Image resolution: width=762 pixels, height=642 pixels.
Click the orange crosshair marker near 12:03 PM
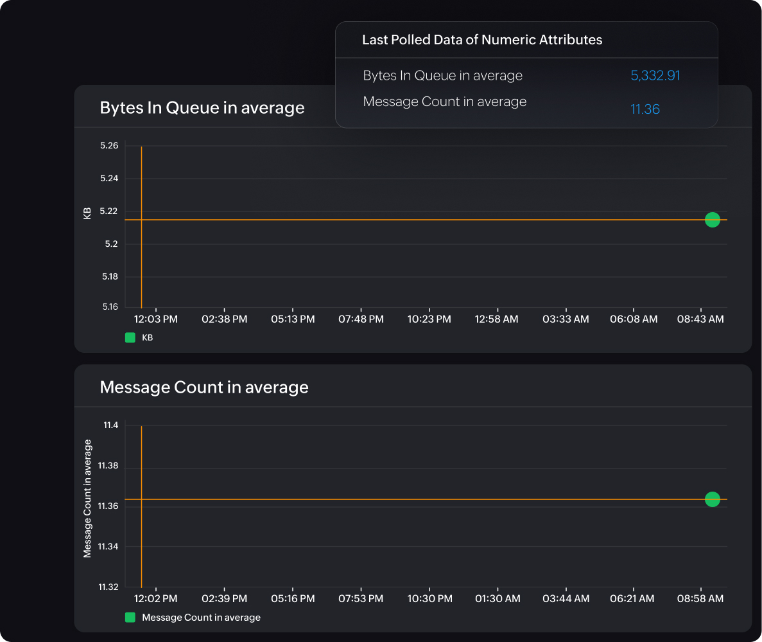(141, 220)
